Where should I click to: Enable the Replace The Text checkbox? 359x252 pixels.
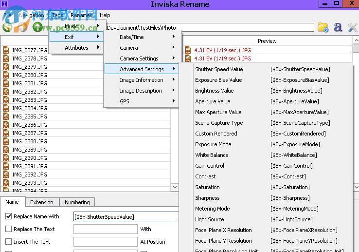[9, 229]
